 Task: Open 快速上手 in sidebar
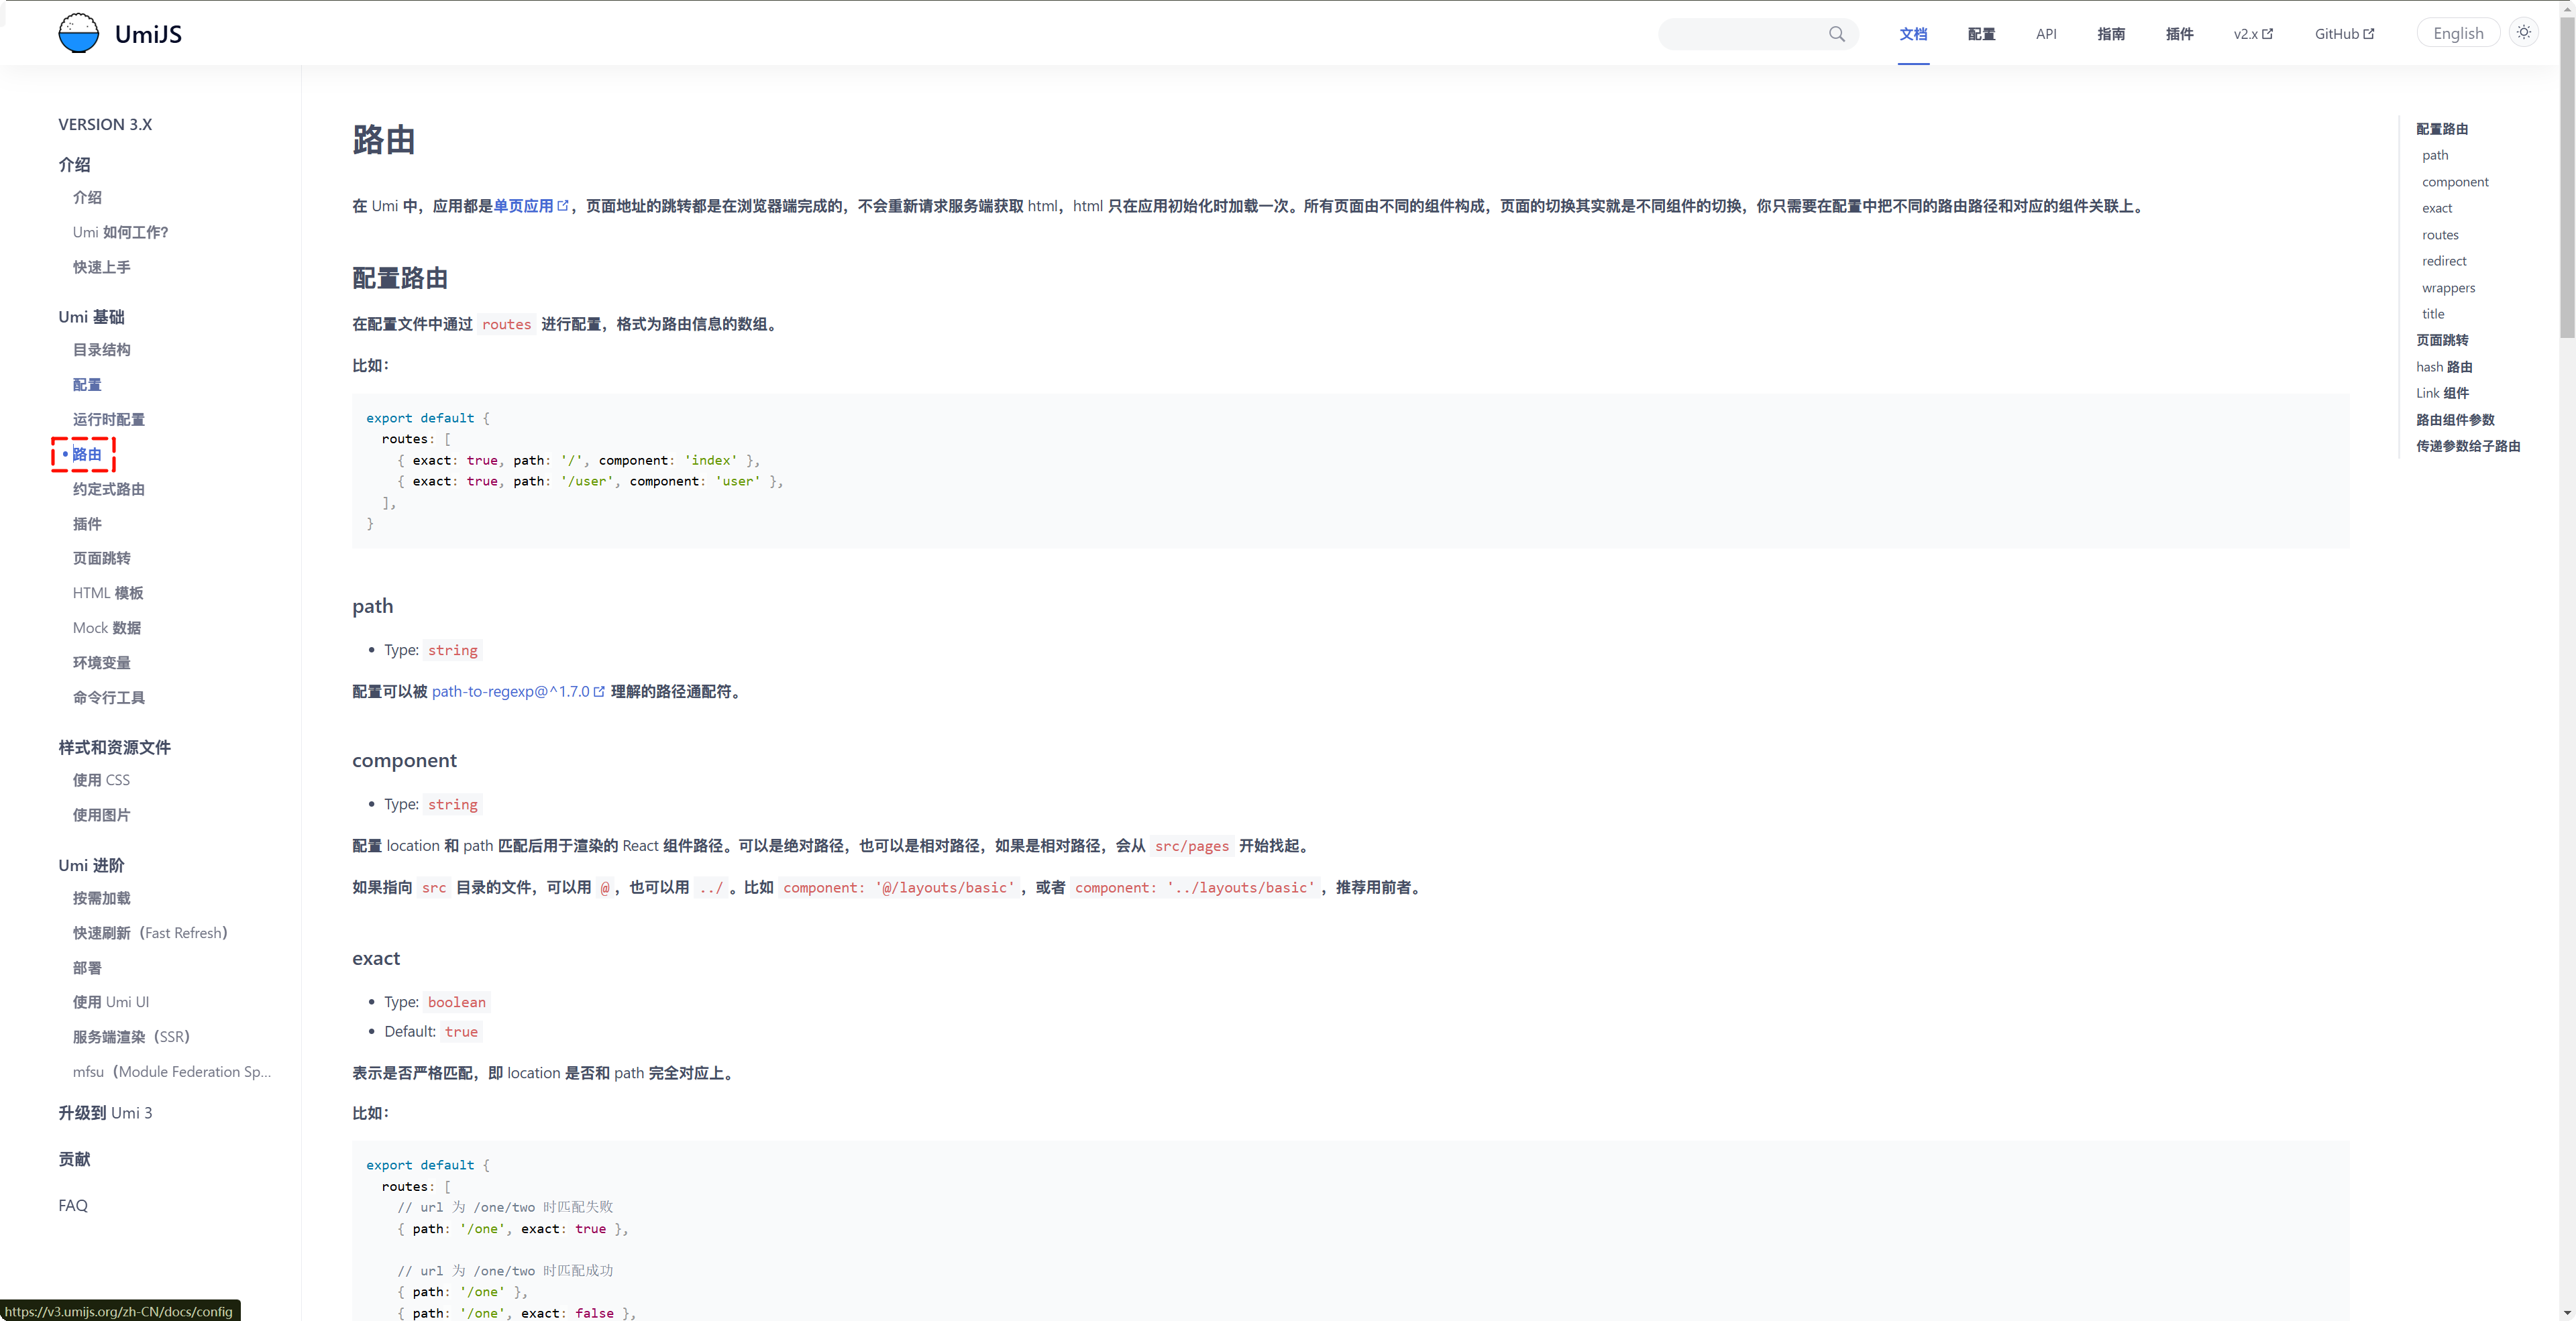point(101,267)
